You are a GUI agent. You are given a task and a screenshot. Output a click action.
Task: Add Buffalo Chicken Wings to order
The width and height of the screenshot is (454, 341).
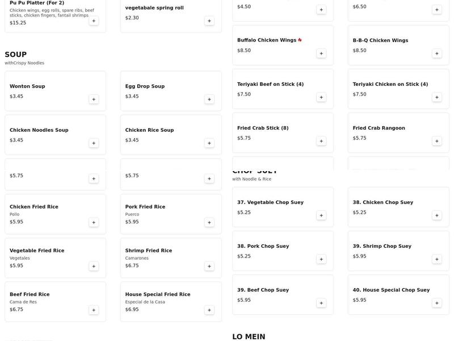[321, 53]
